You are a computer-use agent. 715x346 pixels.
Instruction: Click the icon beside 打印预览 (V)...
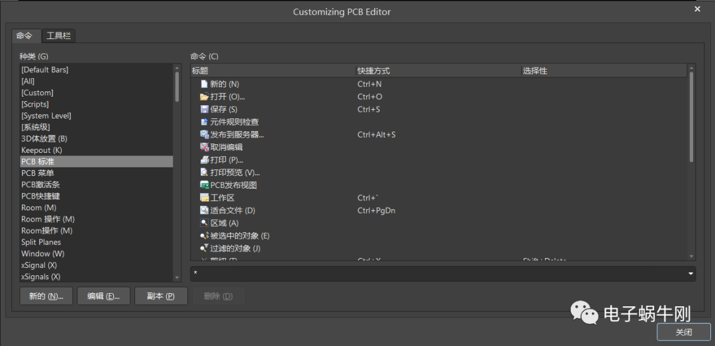205,173
